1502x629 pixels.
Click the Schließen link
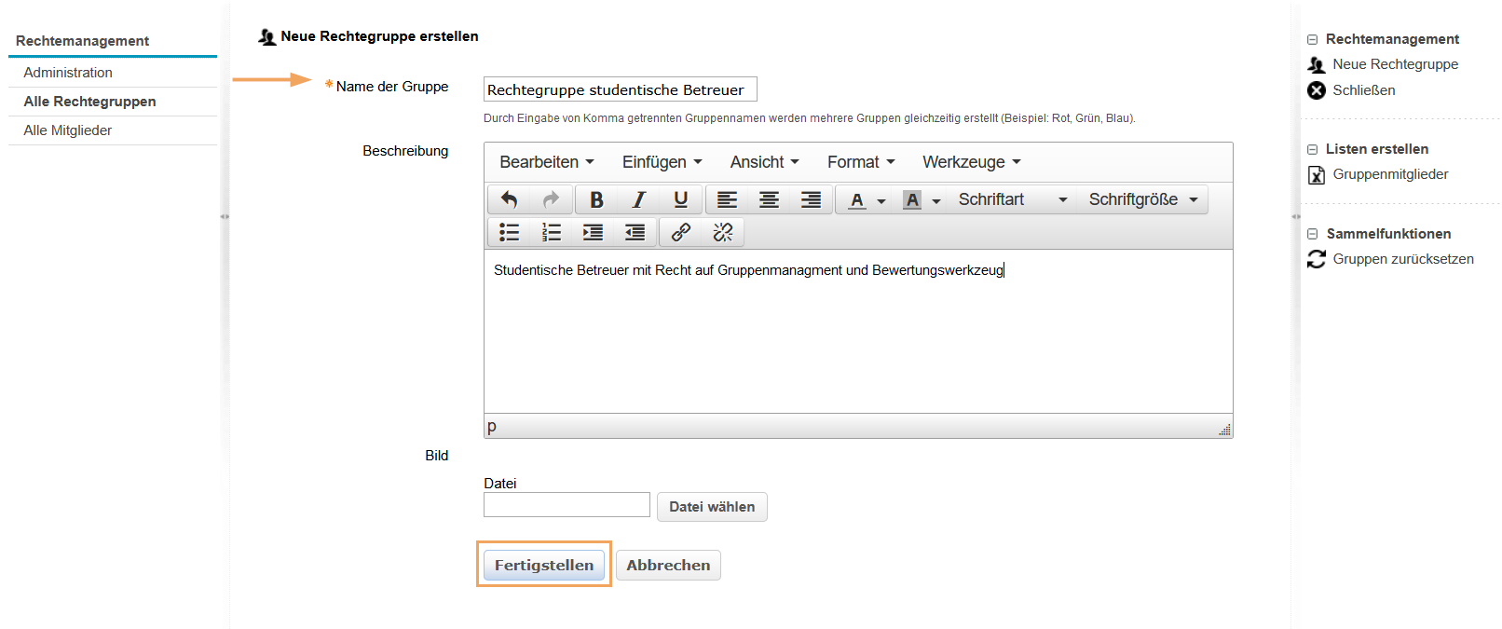coord(1364,90)
